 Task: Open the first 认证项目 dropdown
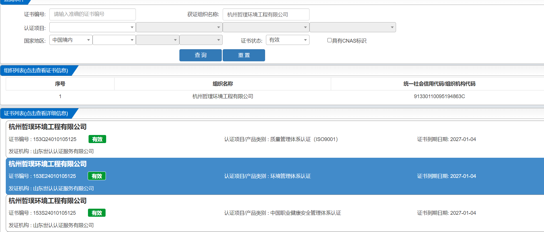(x=92, y=27)
